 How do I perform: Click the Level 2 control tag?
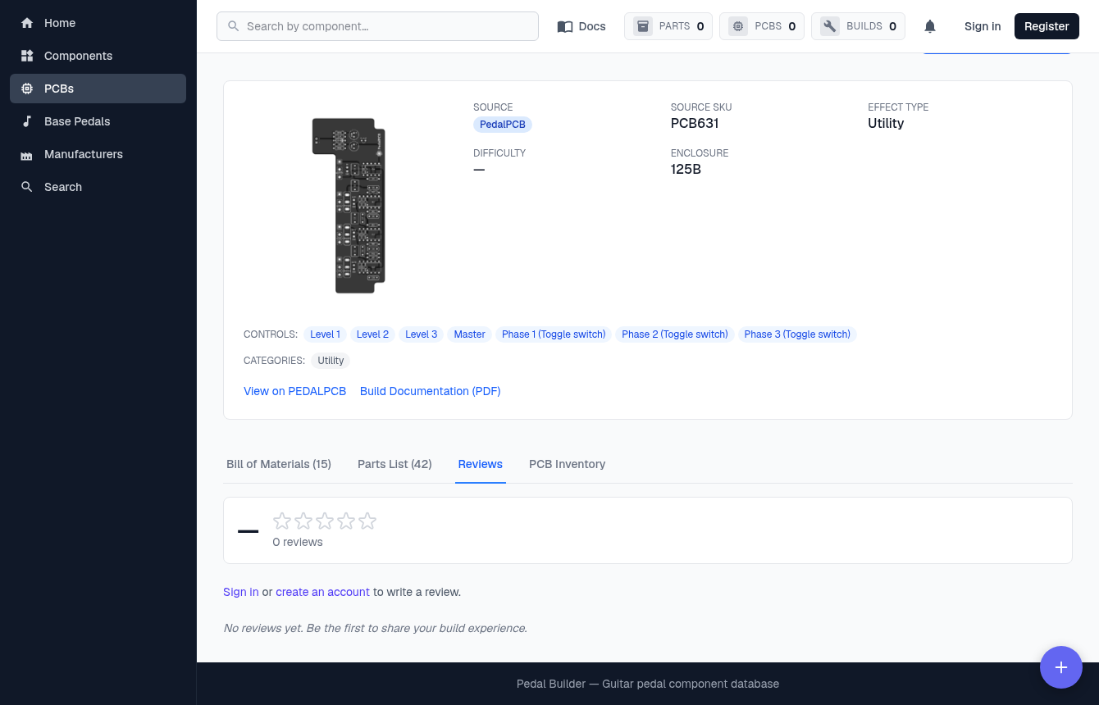(372, 334)
